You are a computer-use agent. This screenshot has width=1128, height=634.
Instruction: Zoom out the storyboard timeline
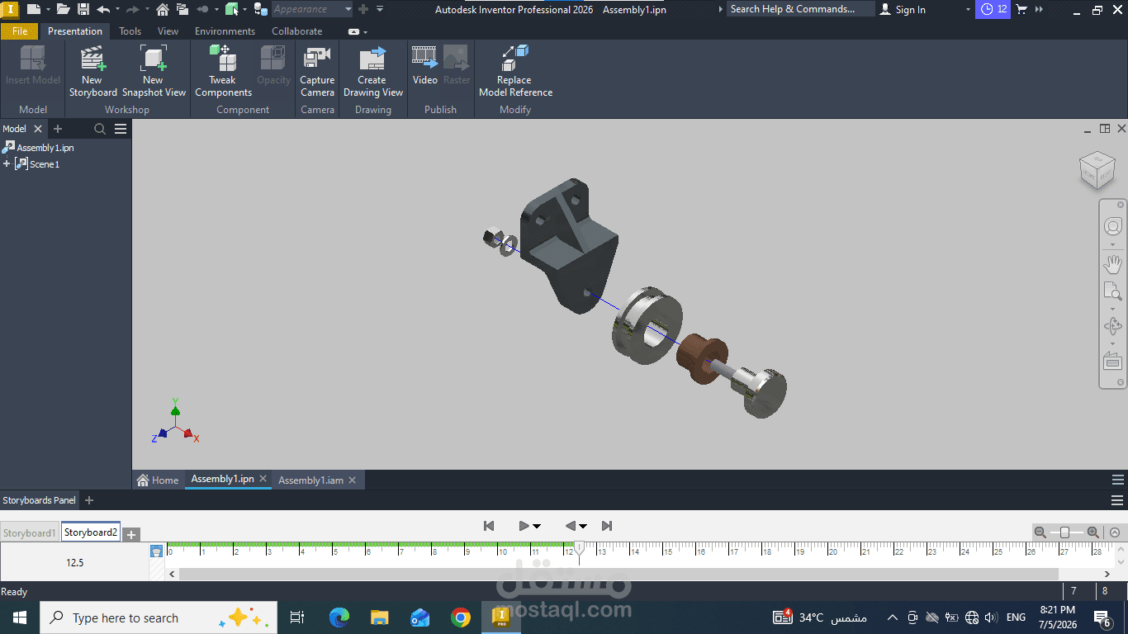click(x=1040, y=532)
